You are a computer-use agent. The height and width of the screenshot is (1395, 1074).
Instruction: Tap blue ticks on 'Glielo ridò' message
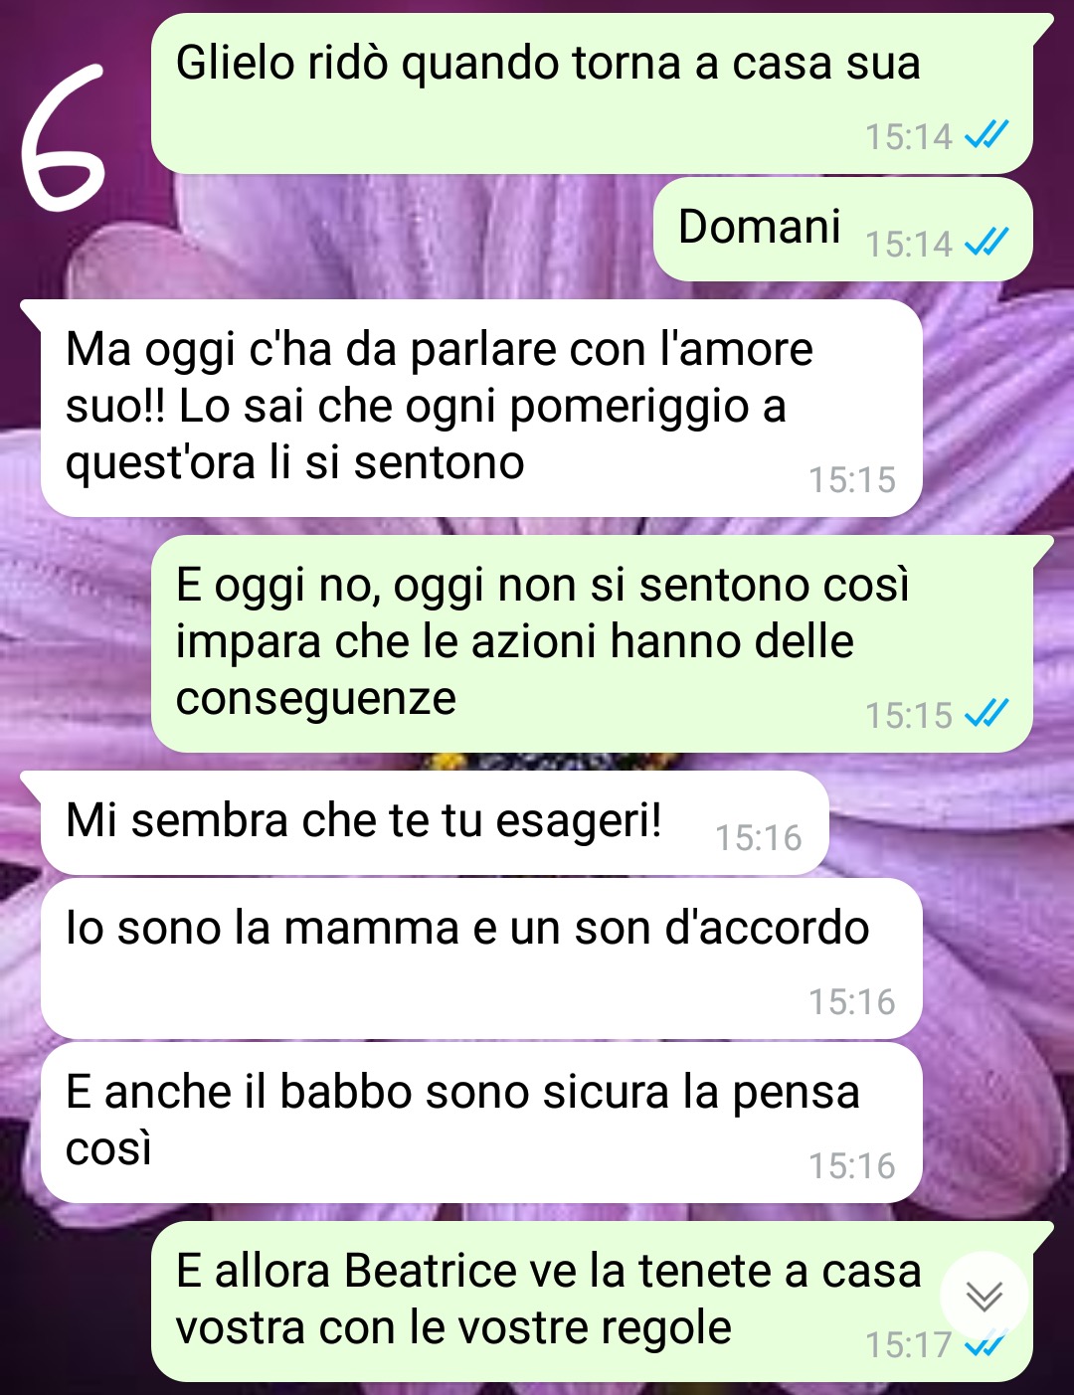pos(986,134)
